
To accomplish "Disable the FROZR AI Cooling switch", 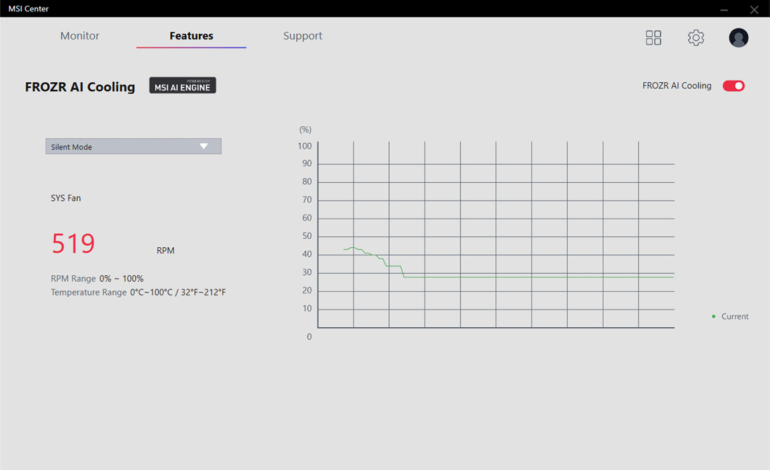I will [x=733, y=86].
